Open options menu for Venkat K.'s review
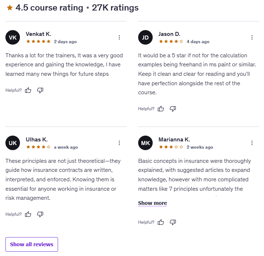This screenshot has height=256, width=264. coord(119,37)
